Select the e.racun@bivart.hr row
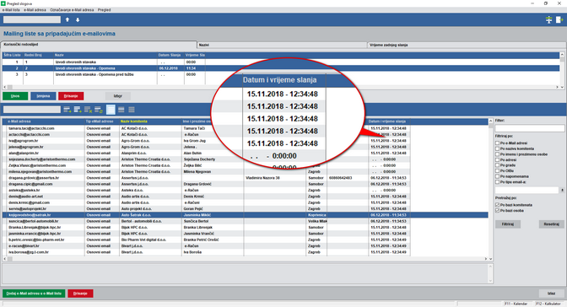Image resolution: width=567 pixels, height=307 pixels. tap(246, 246)
